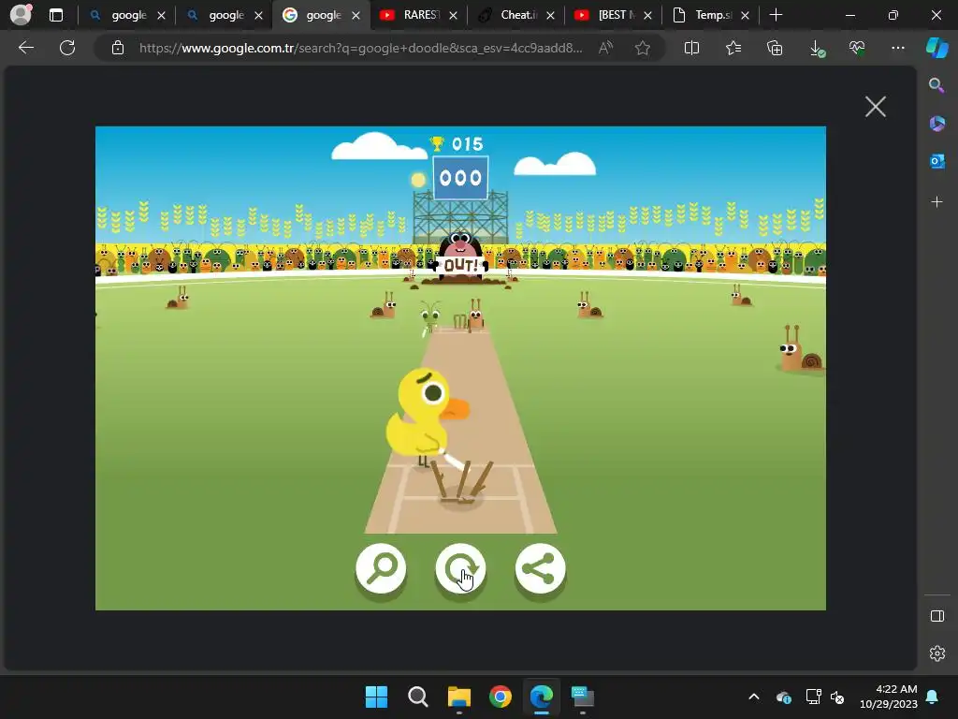
Task: Open taskbar Search
Action: click(x=418, y=697)
